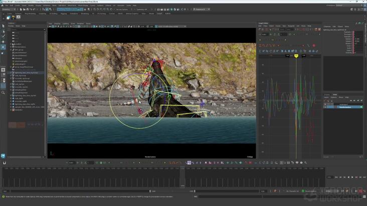The height and width of the screenshot is (206, 367).
Task: Redo action in status line
Action: pyautogui.click(x=34, y=9)
